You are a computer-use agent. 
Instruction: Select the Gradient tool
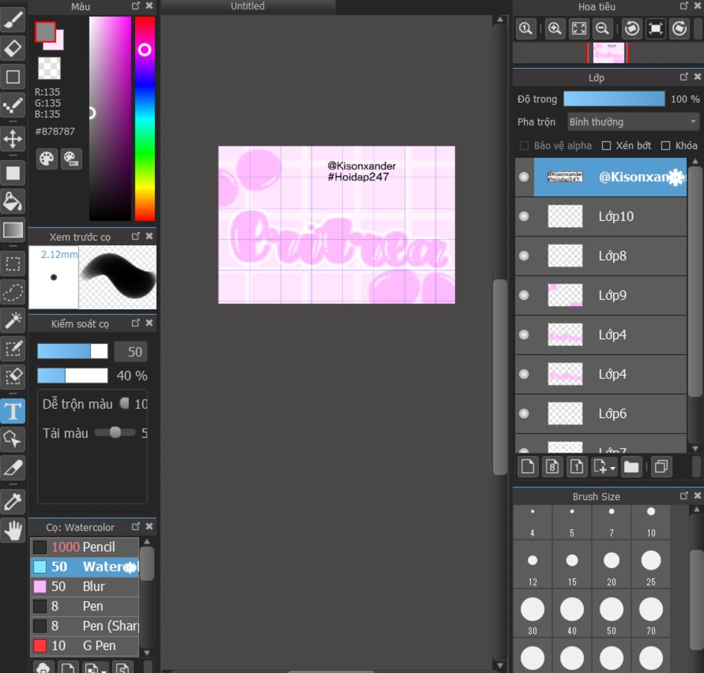point(12,230)
